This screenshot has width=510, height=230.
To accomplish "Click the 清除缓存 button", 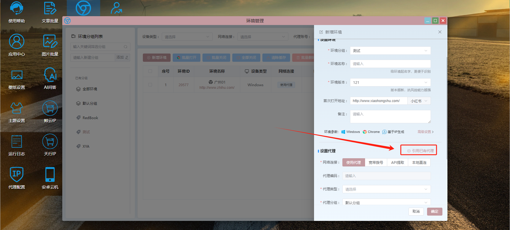I will [x=276, y=58].
